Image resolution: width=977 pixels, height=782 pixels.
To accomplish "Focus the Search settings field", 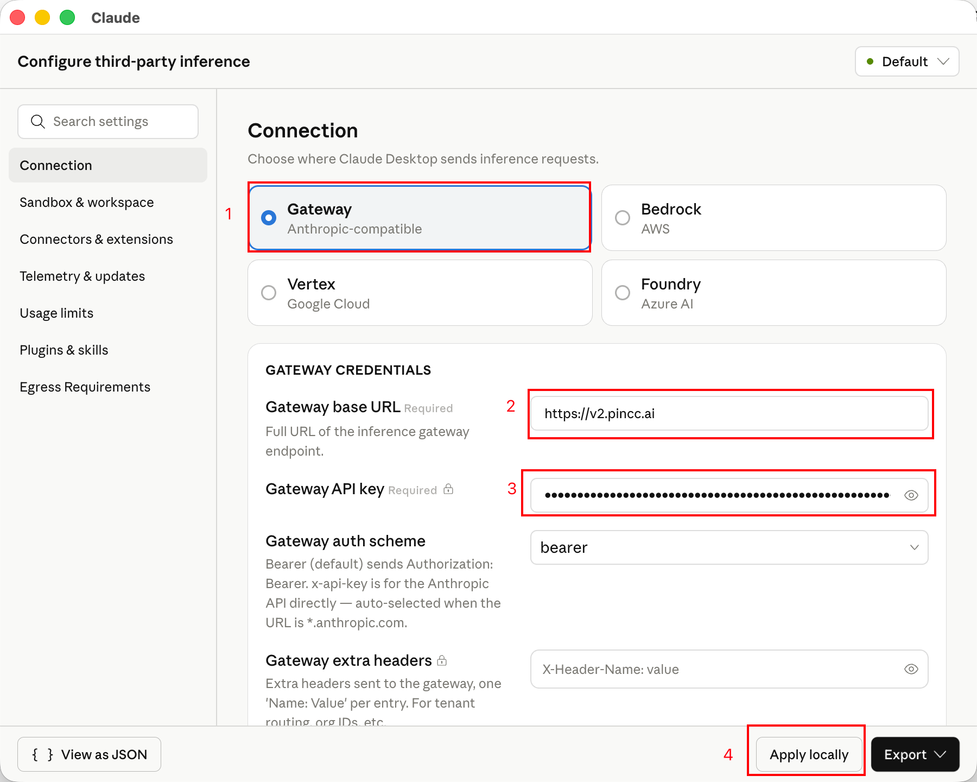I will 108,122.
